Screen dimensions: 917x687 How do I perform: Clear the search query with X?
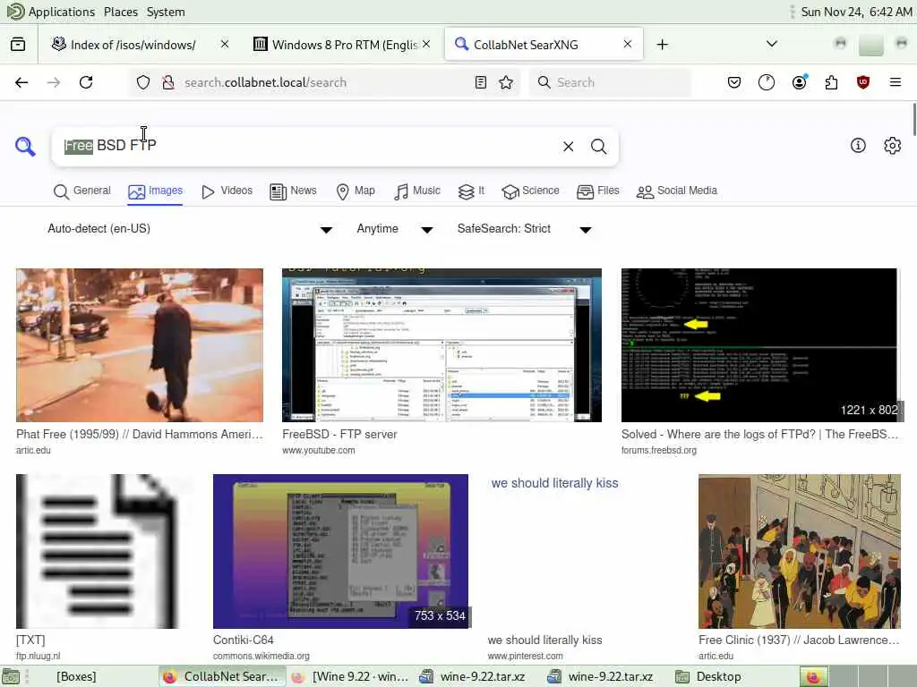(569, 147)
